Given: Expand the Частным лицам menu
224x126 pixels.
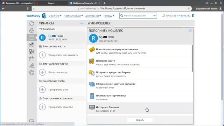Looking at the screenshot, I should tap(73, 16).
